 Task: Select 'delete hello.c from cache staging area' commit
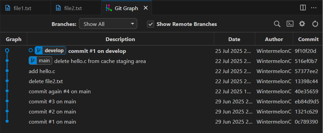click(161, 61)
